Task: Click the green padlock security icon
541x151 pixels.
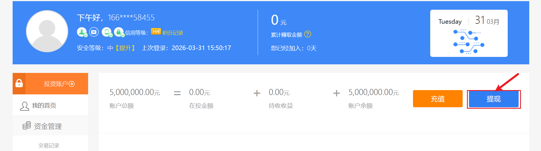Action: point(119,32)
